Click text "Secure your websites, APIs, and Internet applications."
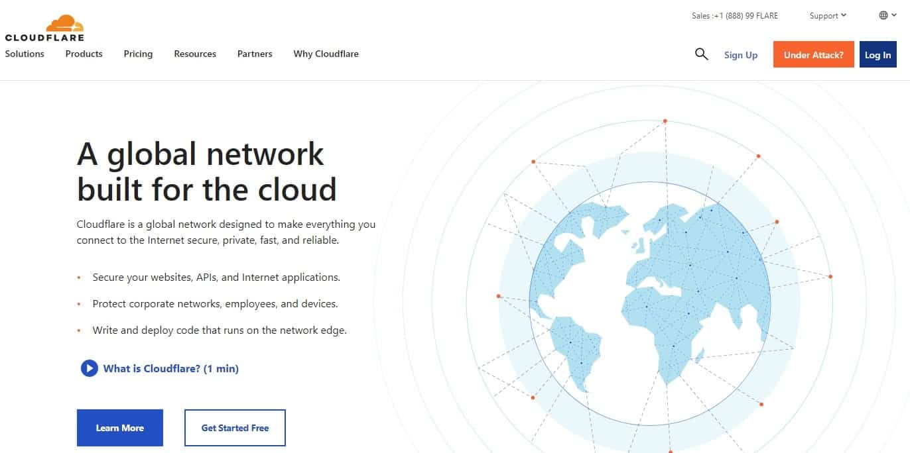The image size is (910, 453). pos(216,277)
